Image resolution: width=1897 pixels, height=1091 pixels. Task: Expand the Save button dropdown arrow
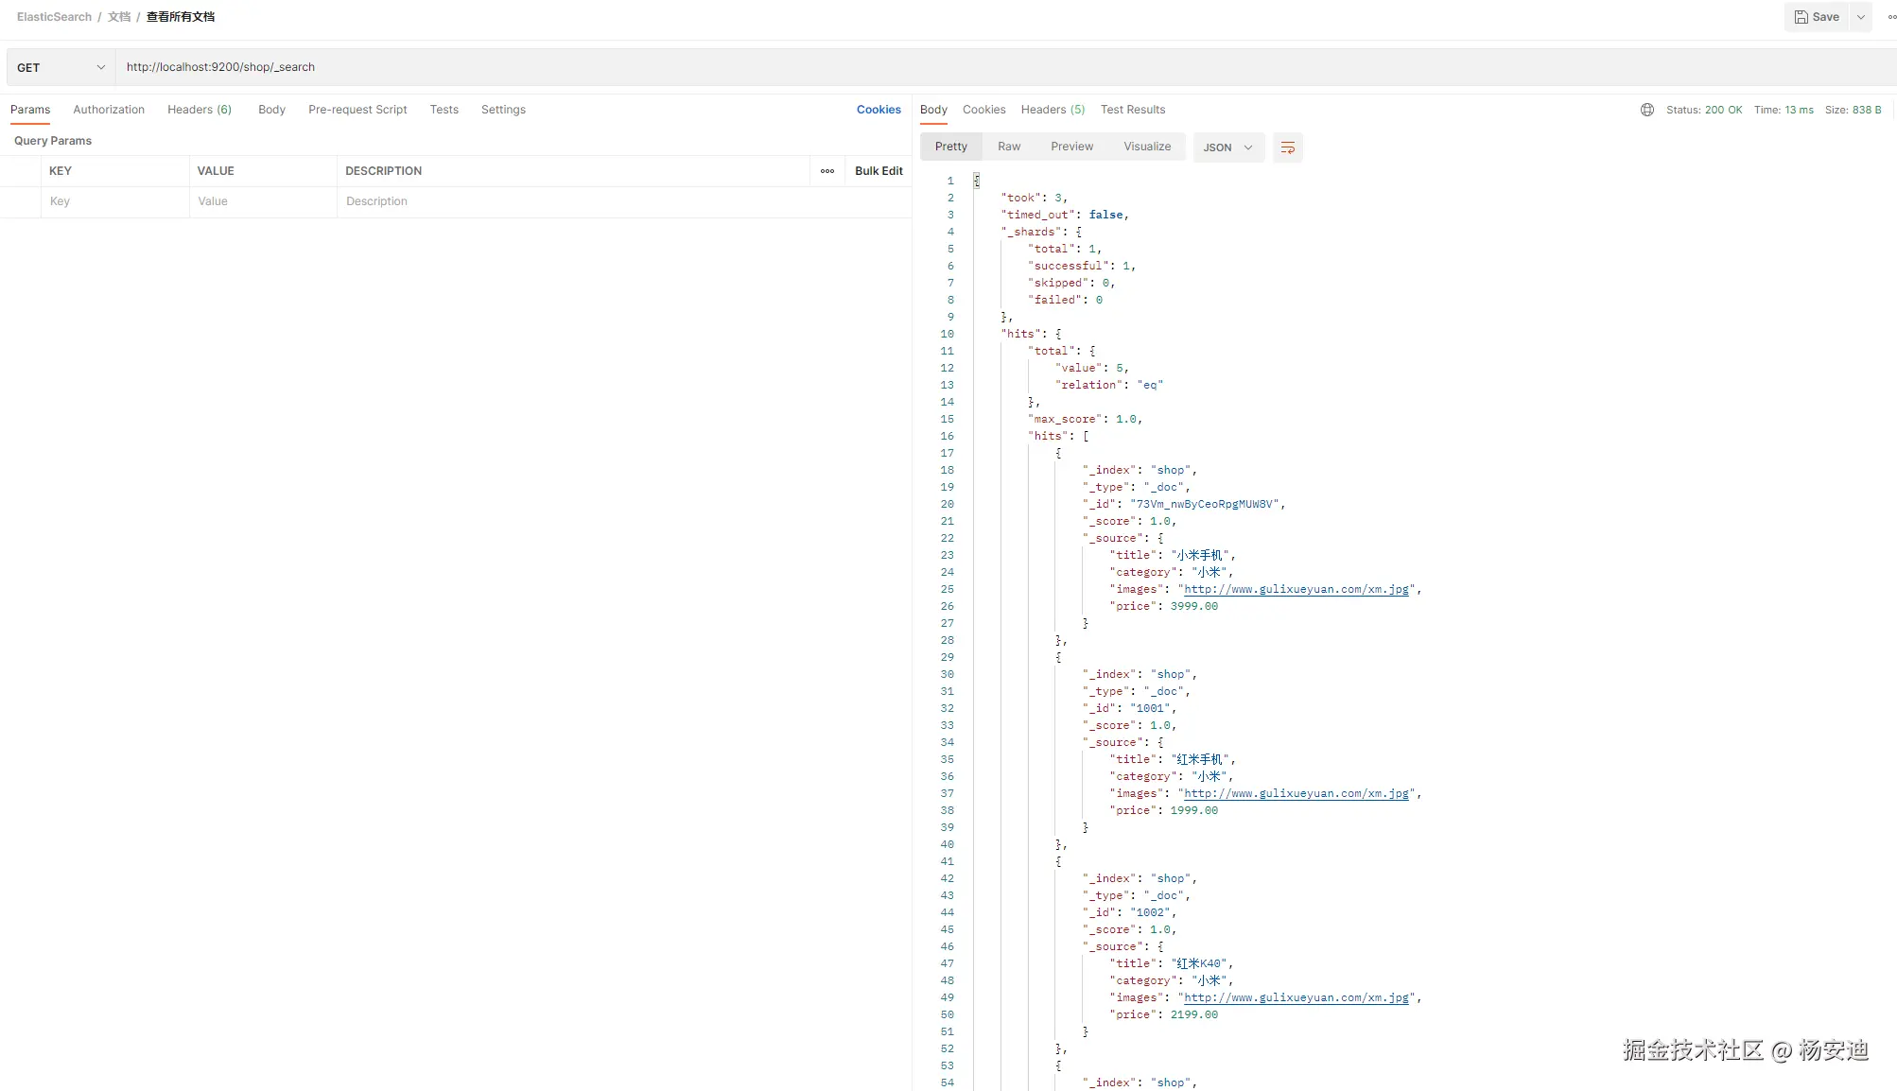tap(1860, 17)
